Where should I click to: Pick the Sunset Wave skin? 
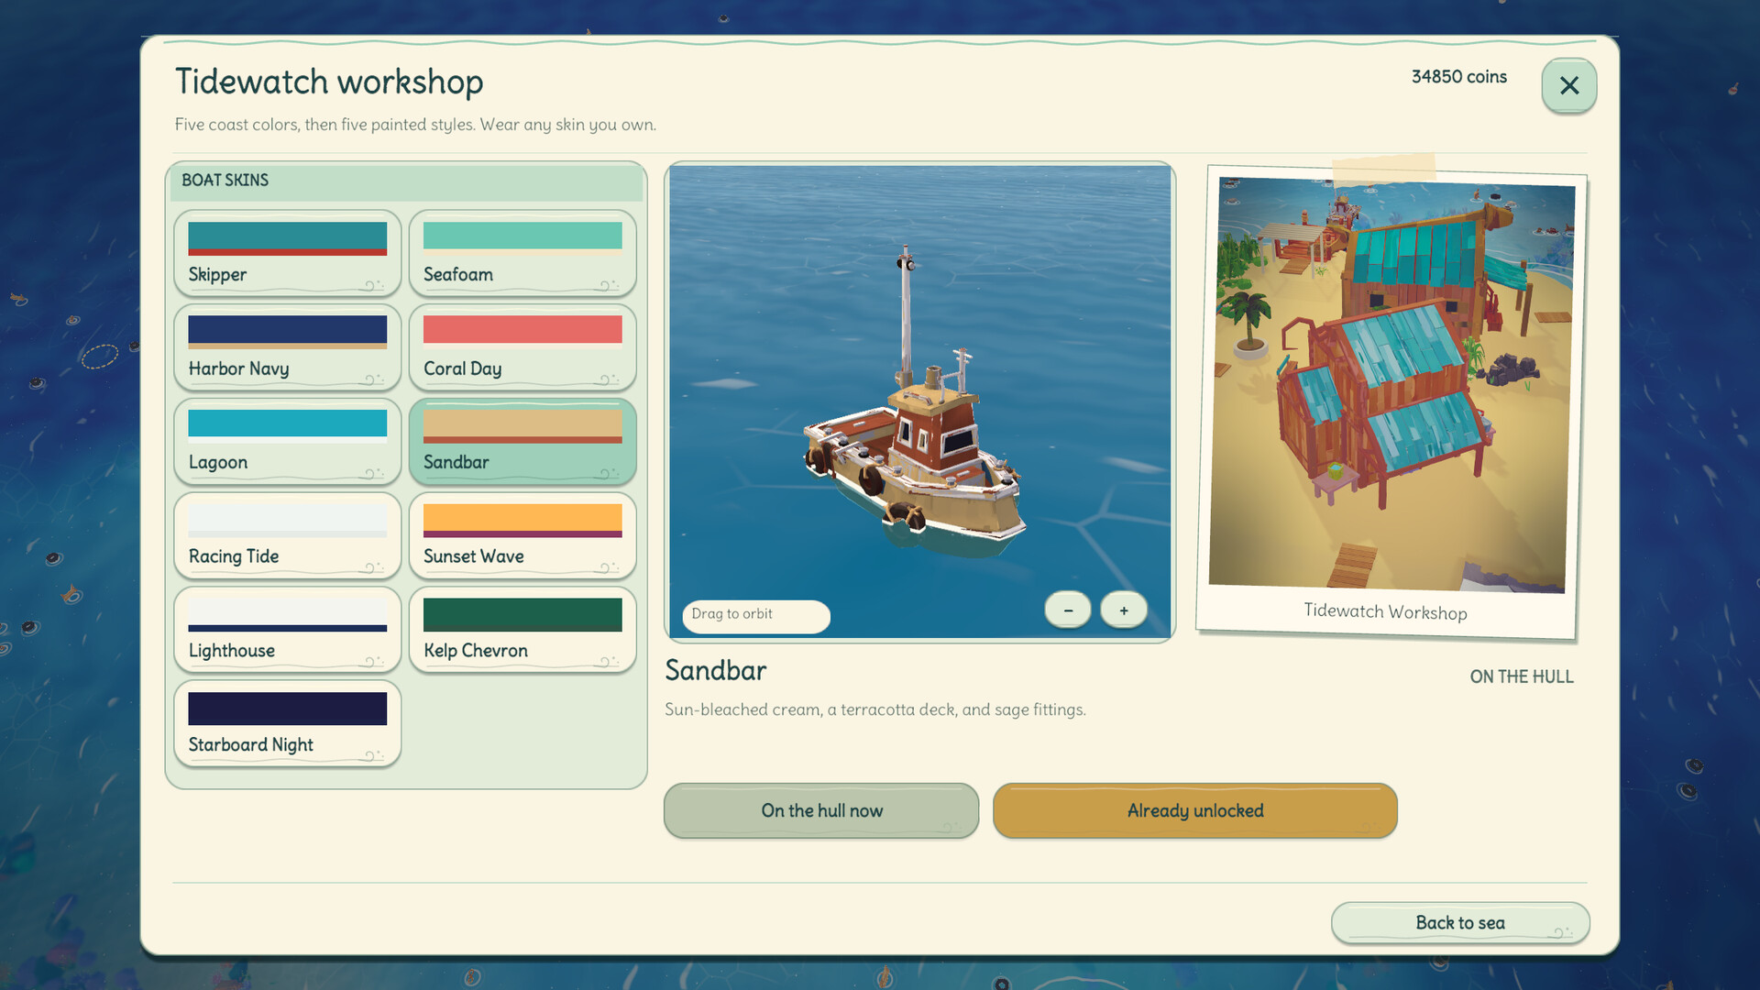click(x=522, y=535)
